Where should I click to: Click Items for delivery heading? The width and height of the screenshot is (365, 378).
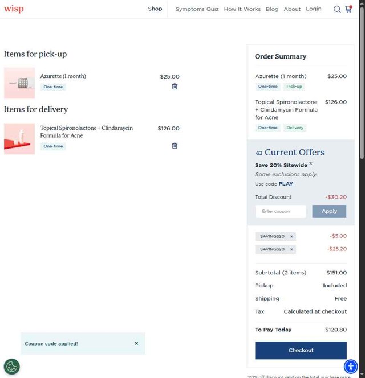36,109
